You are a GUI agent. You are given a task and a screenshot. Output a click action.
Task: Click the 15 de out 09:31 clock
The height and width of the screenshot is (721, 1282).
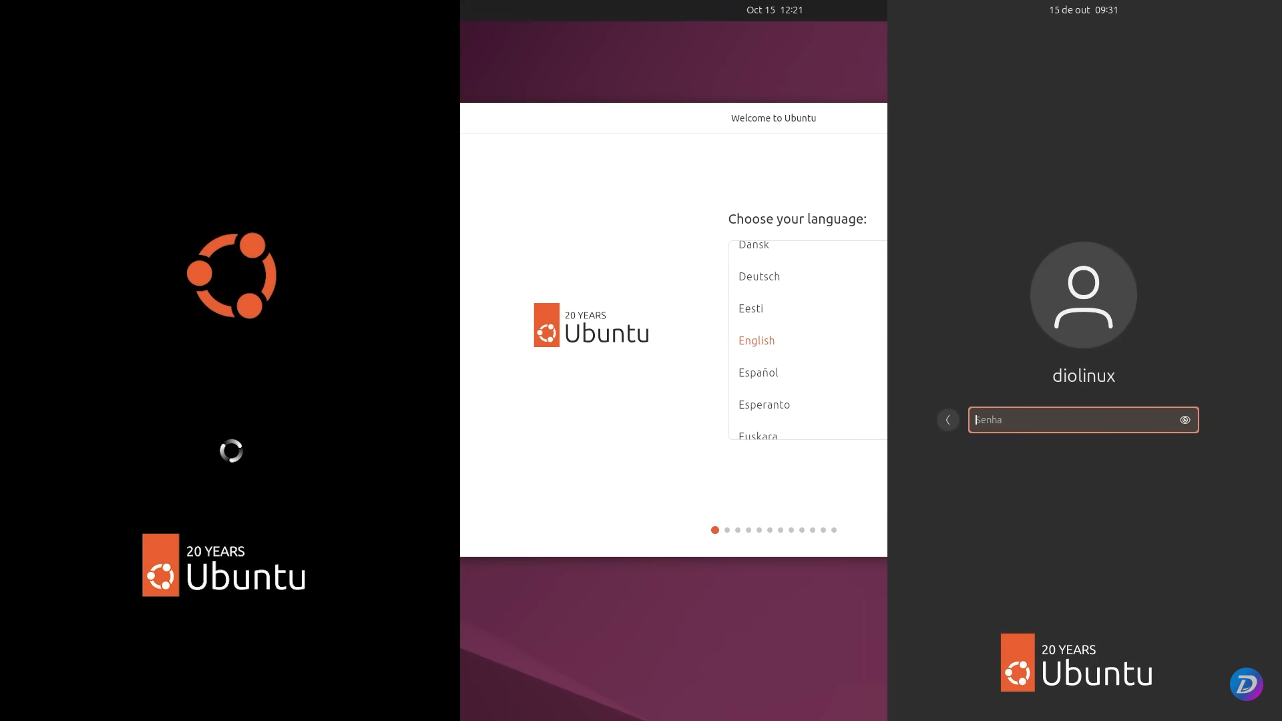(x=1082, y=10)
